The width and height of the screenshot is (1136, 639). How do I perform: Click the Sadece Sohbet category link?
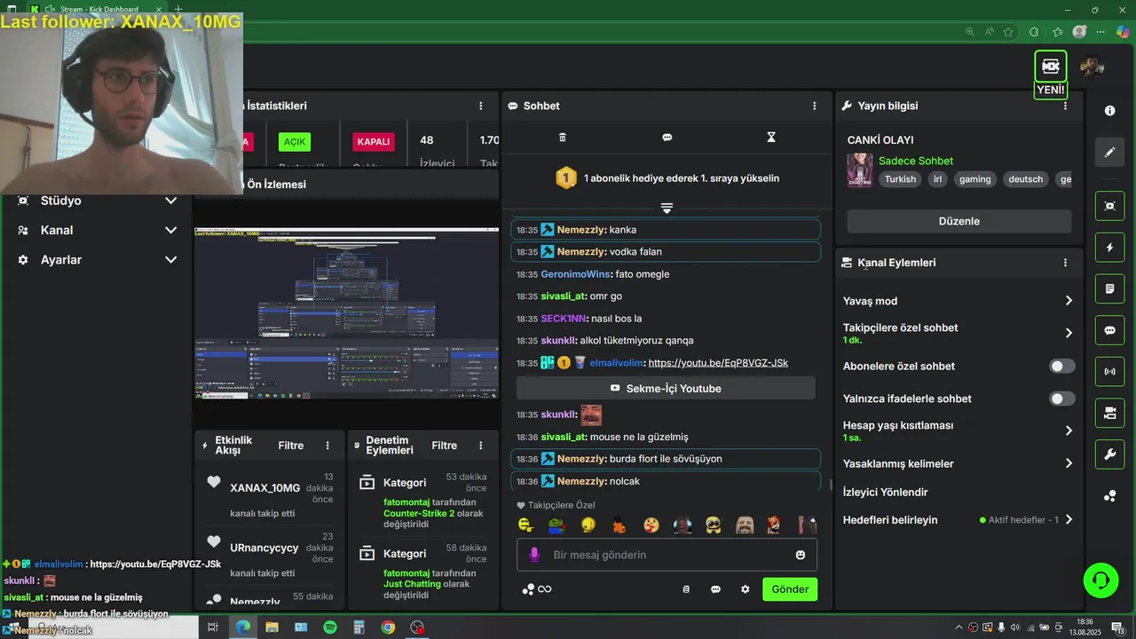point(916,161)
